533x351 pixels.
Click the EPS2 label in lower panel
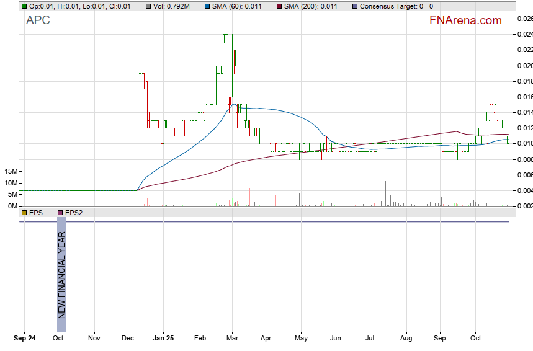coord(73,213)
